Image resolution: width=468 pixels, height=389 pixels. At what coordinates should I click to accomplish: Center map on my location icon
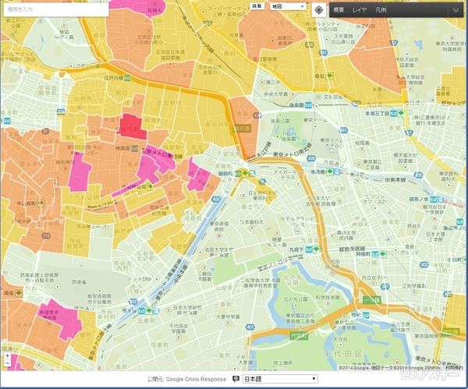(318, 10)
